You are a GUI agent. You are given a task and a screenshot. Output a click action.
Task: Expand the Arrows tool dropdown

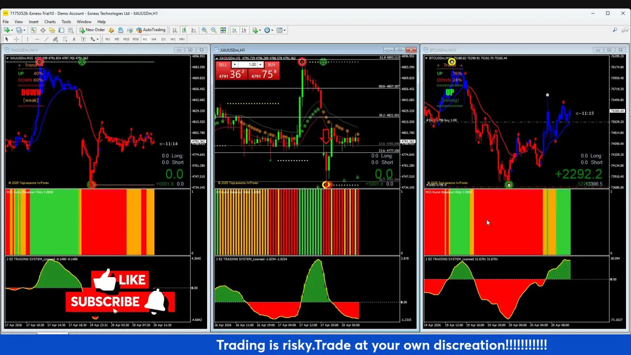[97, 39]
